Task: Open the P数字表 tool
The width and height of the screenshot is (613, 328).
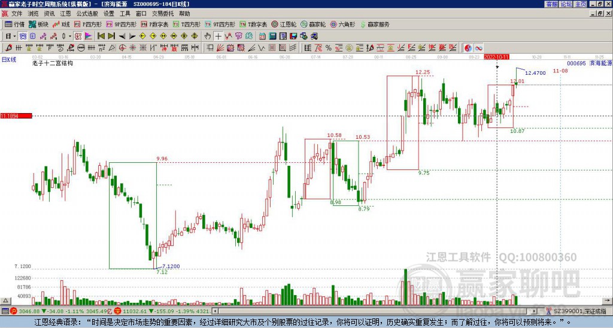Action: pos(155,24)
